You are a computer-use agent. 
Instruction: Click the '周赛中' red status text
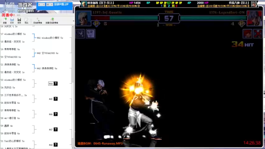pos(7,15)
